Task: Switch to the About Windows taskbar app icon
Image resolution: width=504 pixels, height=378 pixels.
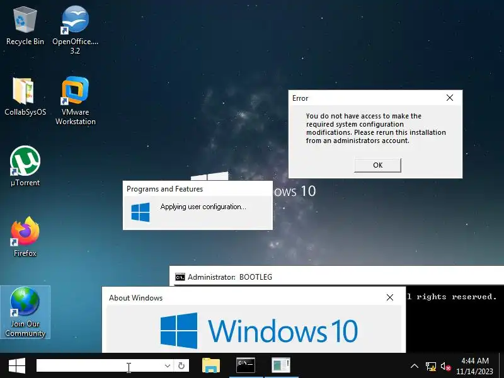Action: point(281,366)
